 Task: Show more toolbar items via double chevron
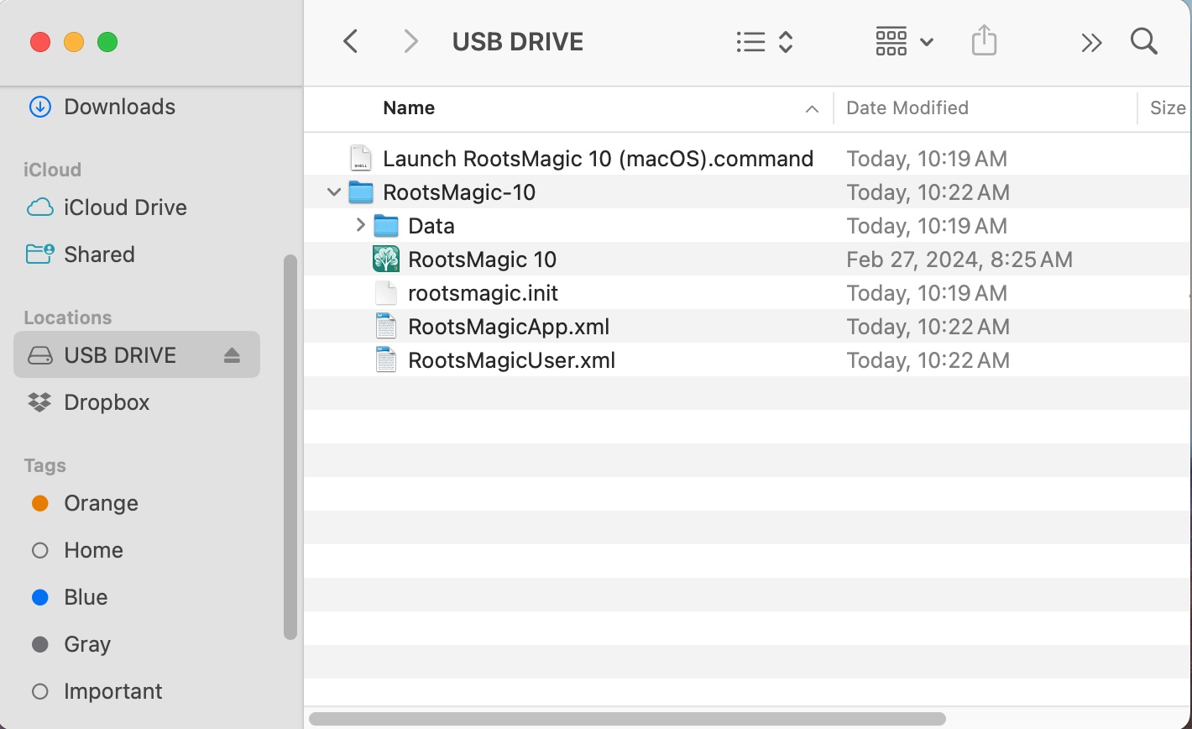click(1091, 42)
